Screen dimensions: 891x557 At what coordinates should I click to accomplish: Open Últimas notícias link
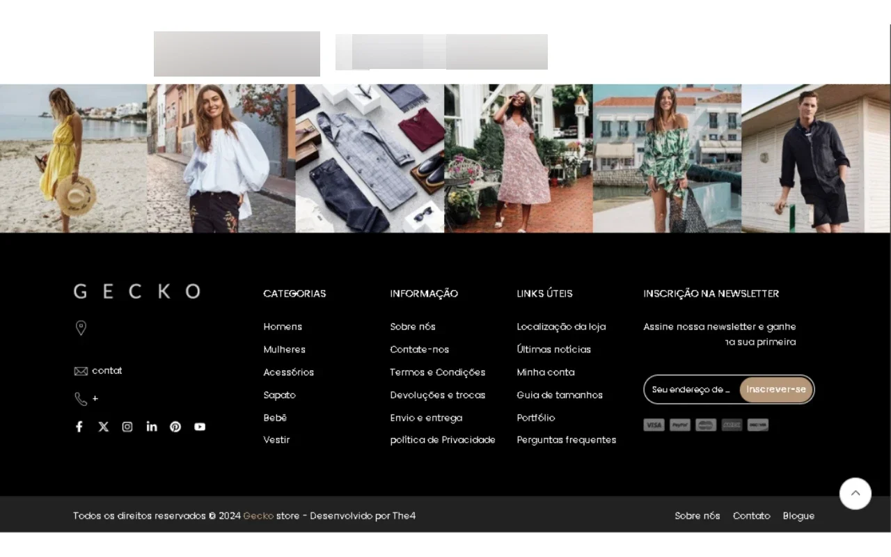[554, 350]
